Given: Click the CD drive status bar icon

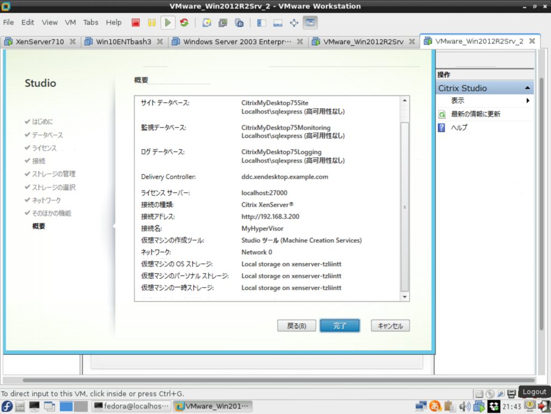Looking at the screenshot, I should coord(490,394).
